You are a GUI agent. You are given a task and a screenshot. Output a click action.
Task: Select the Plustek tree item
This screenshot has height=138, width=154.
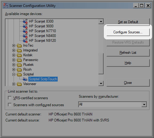coord(28,65)
